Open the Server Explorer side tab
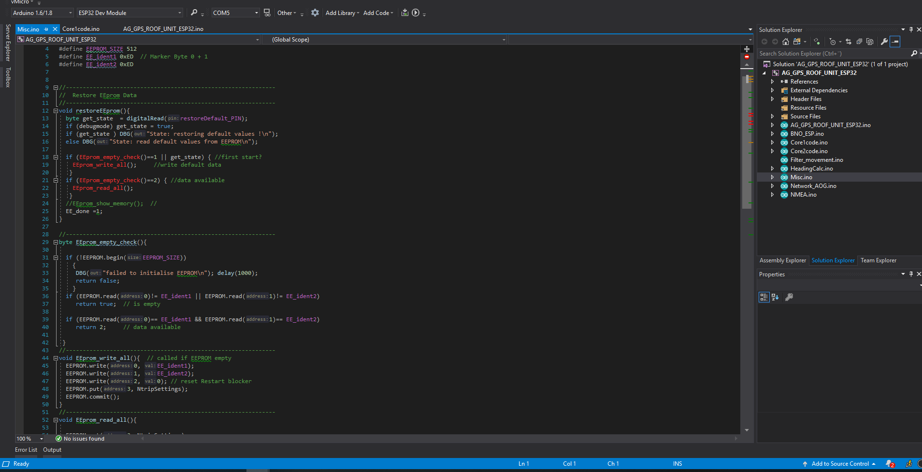922x472 pixels. 8,43
